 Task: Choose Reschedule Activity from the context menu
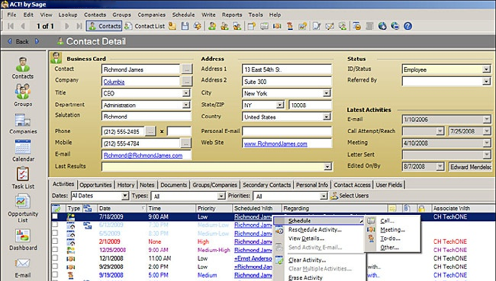(x=315, y=230)
